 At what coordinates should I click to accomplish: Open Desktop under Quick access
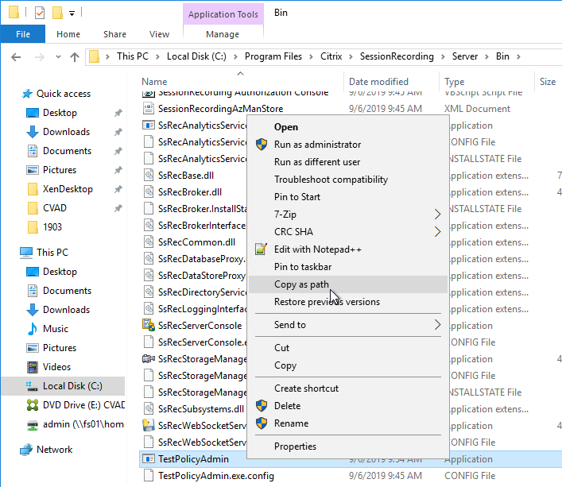60,113
